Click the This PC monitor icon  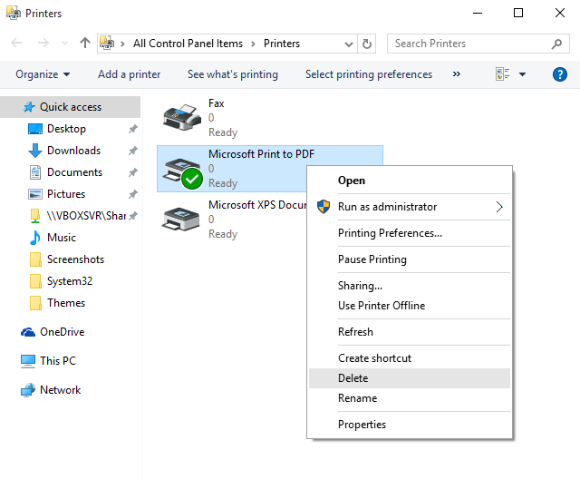[x=28, y=361]
